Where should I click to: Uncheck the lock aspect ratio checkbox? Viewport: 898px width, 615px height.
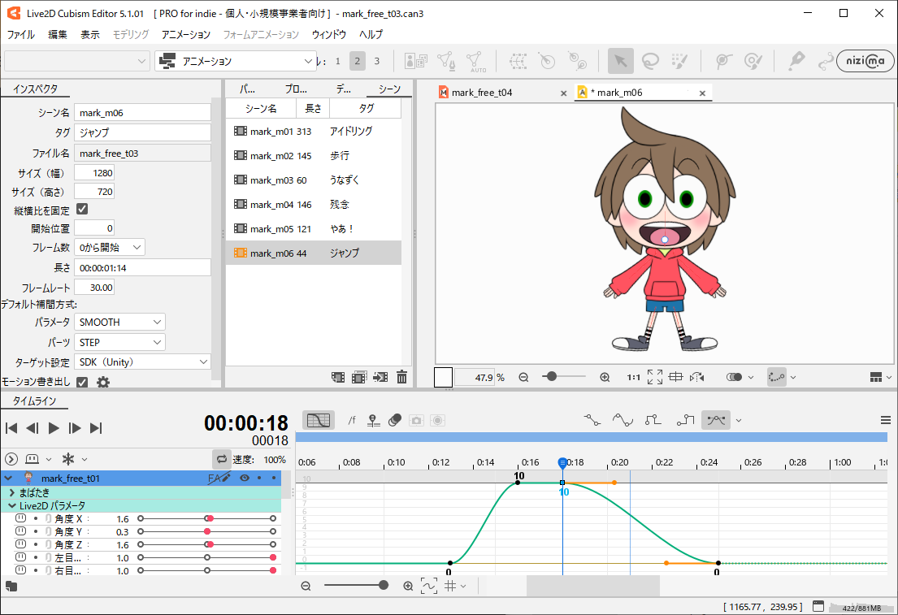click(82, 210)
